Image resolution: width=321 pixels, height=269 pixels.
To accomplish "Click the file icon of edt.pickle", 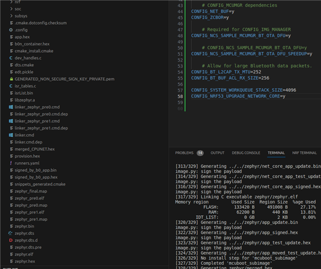I will click(x=11, y=72).
